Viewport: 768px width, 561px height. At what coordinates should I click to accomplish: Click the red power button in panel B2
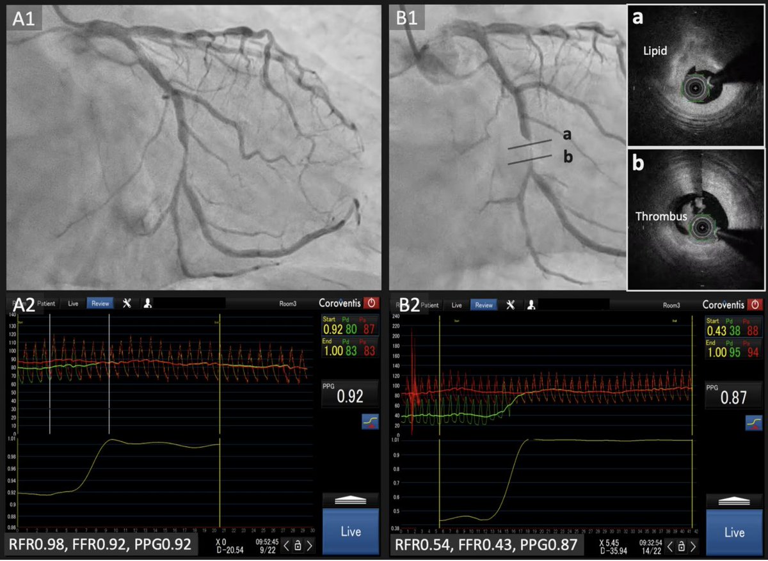pyautogui.click(x=756, y=305)
